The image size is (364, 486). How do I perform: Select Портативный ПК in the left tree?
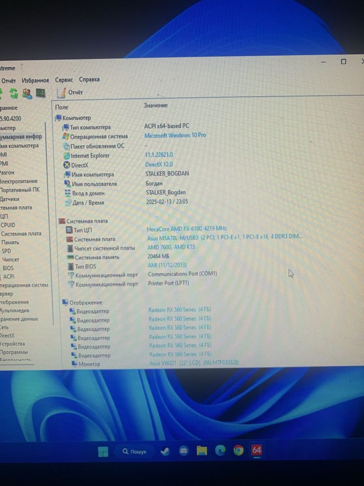click(x=20, y=190)
